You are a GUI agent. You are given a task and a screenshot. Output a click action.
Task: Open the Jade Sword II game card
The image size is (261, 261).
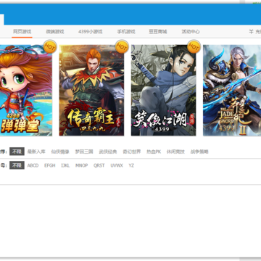(232, 90)
